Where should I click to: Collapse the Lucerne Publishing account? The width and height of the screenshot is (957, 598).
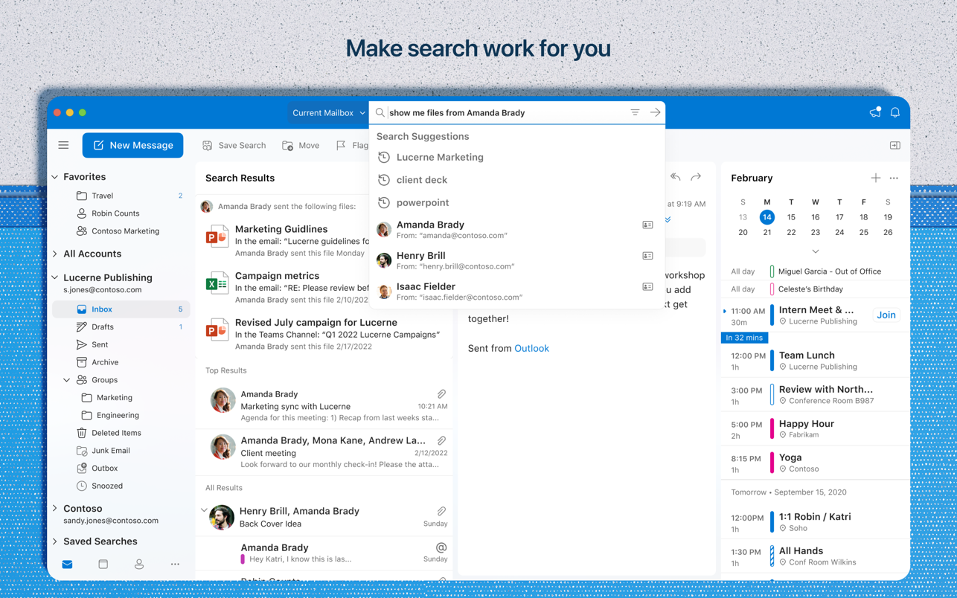click(x=55, y=277)
